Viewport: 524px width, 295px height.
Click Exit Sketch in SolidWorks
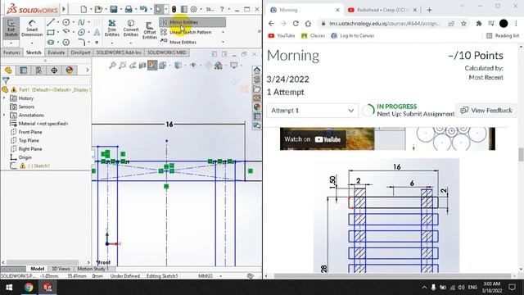[11, 28]
